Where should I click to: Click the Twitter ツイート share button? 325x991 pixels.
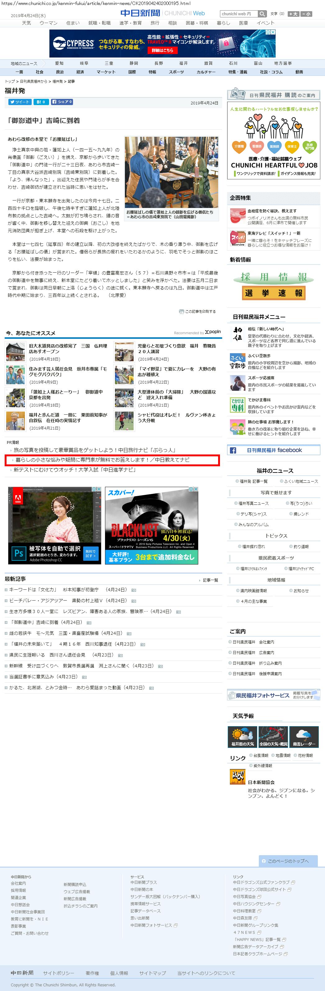[20, 102]
